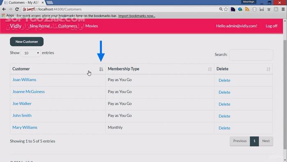This screenshot has width=287, height=162.
Task: Go back with the browser back arrow
Action: 4,9
